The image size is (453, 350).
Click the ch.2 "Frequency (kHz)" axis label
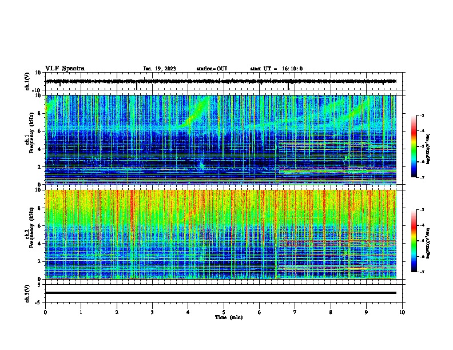(x=31, y=228)
